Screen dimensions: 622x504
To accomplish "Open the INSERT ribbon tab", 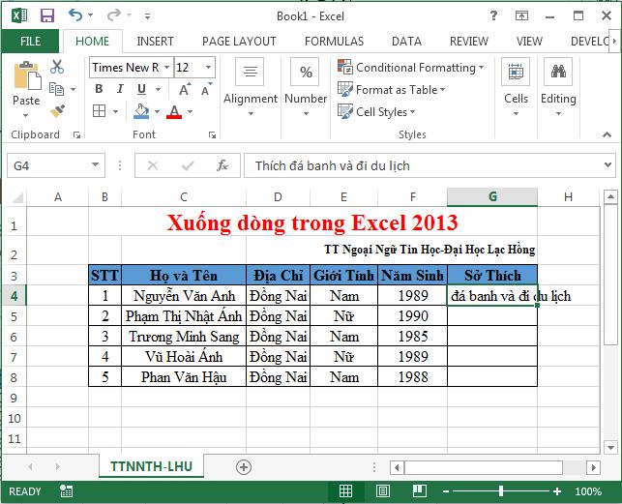I will click(x=155, y=42).
